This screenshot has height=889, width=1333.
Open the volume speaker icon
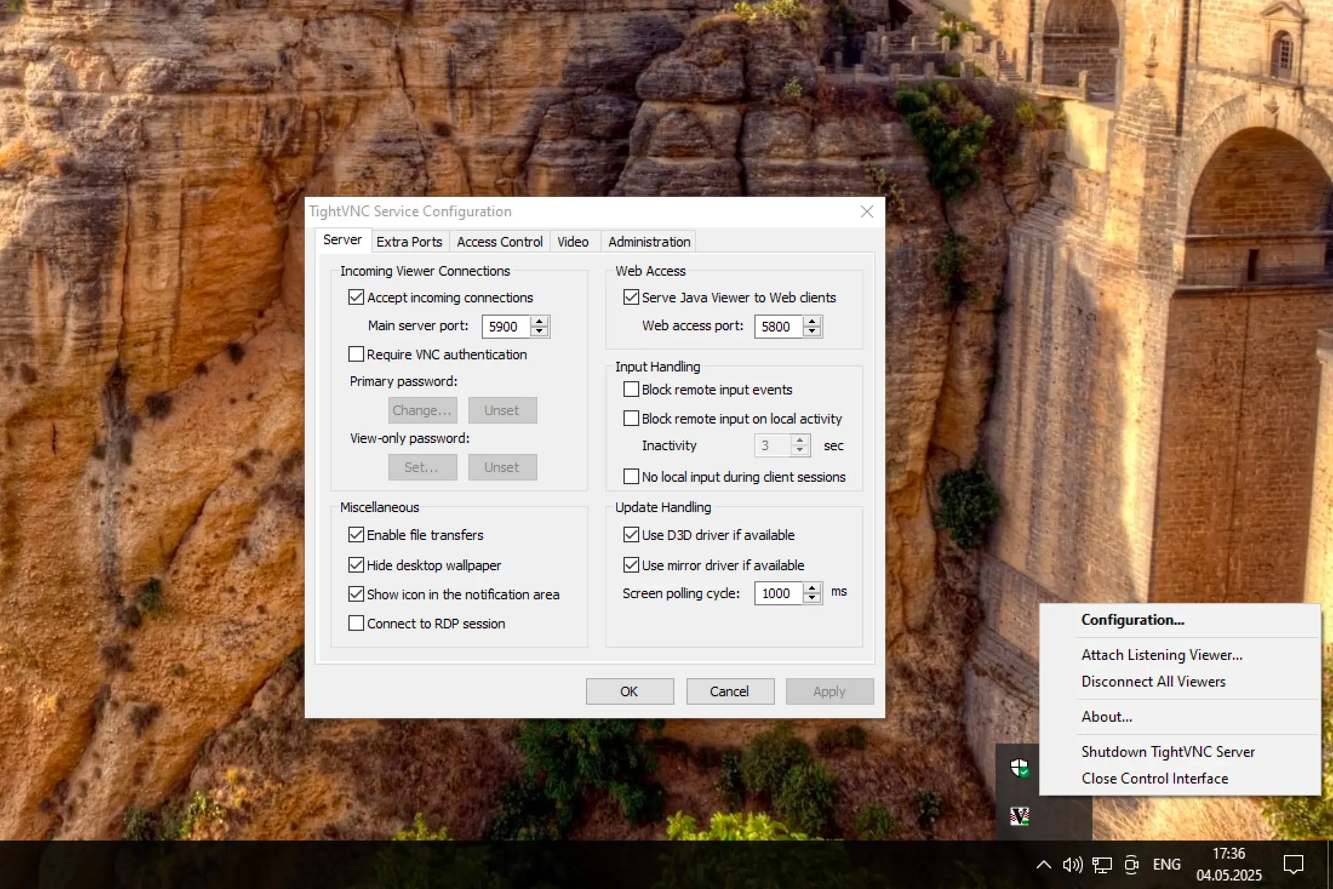click(x=1072, y=865)
